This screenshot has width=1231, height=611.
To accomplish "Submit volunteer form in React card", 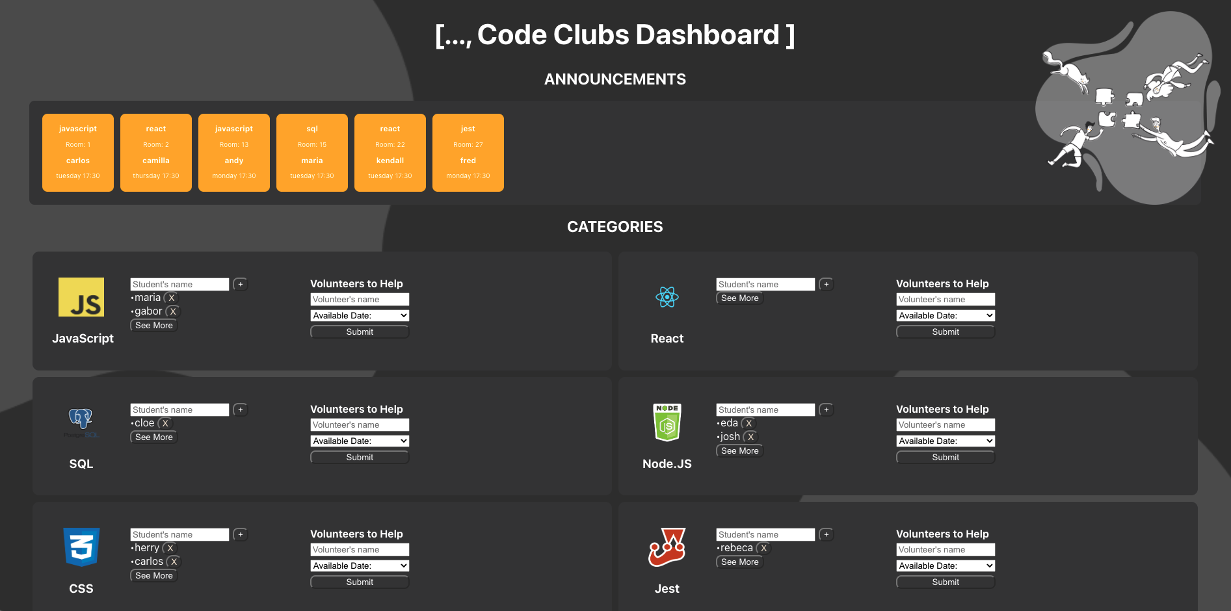I will 946,331.
